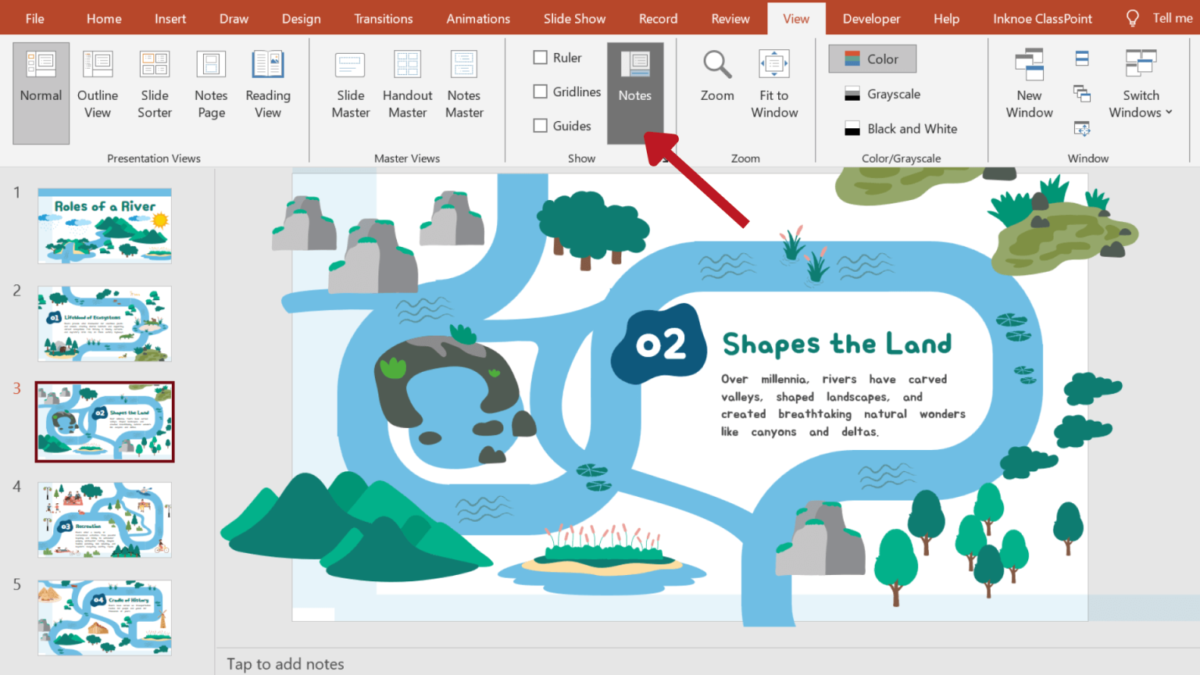This screenshot has height=675, width=1200.
Task: Select slide 4 thumbnail
Action: [105, 520]
